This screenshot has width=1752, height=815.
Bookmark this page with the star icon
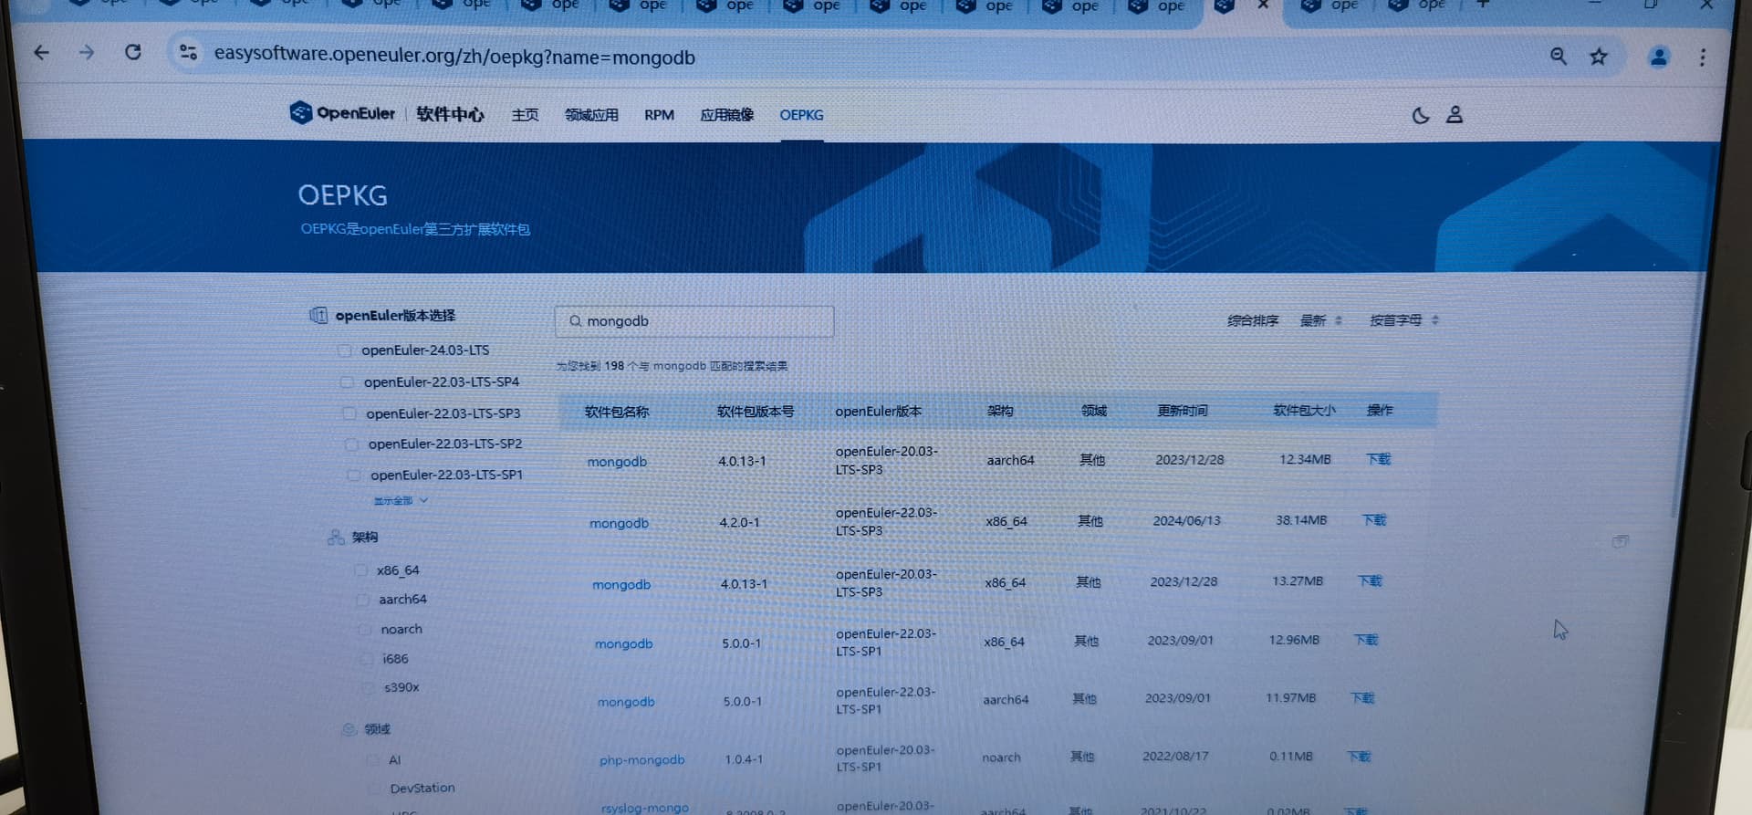(x=1599, y=57)
